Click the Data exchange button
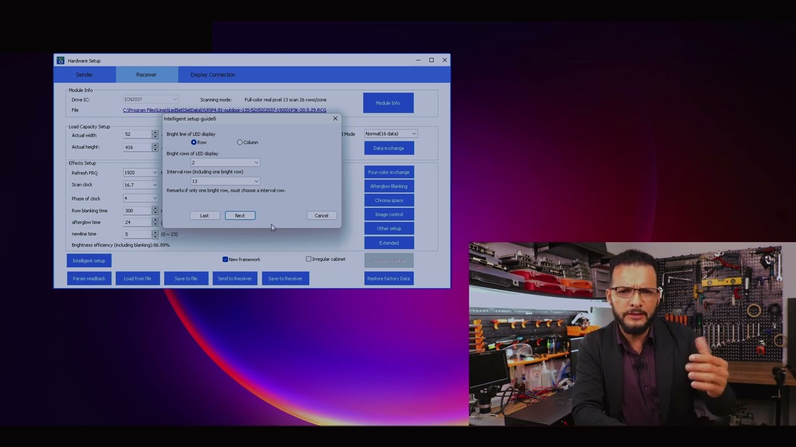 [389, 148]
